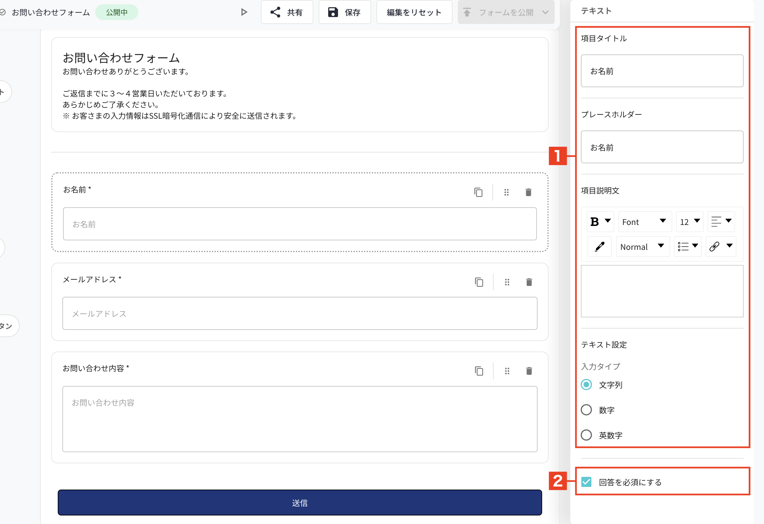Duplicate the お名前 field
The height and width of the screenshot is (524, 764).
tap(478, 192)
